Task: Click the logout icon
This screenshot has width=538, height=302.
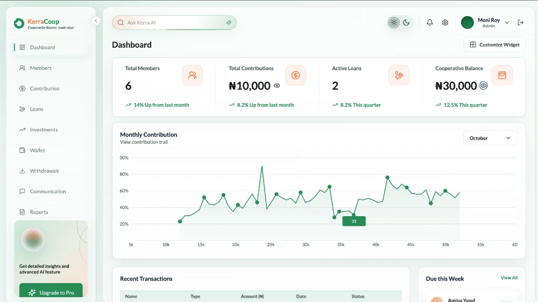Action: point(520,23)
